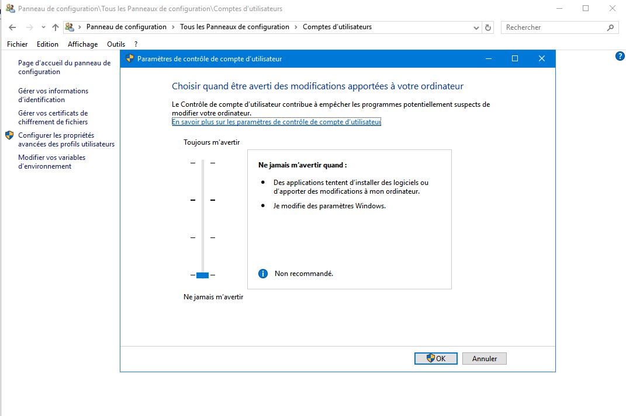
Task: Expand chevron after Panneau de configuration breadcrumb
Action: coord(173,27)
